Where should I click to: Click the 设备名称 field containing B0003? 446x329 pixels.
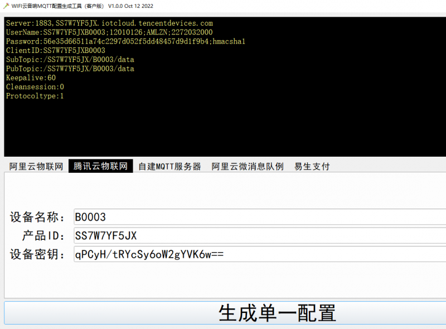click(259, 217)
